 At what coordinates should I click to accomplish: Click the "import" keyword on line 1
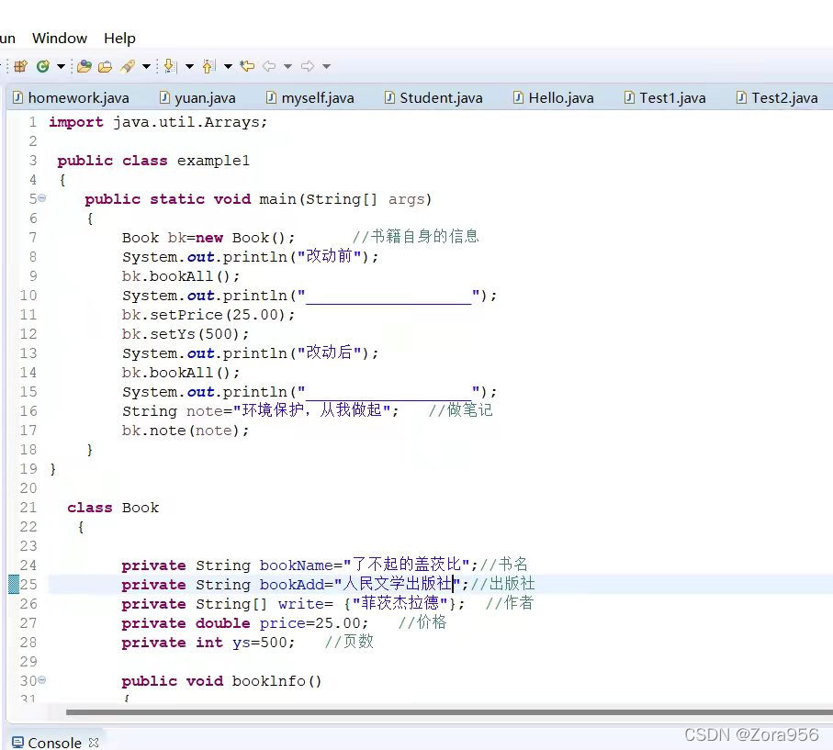coord(76,122)
